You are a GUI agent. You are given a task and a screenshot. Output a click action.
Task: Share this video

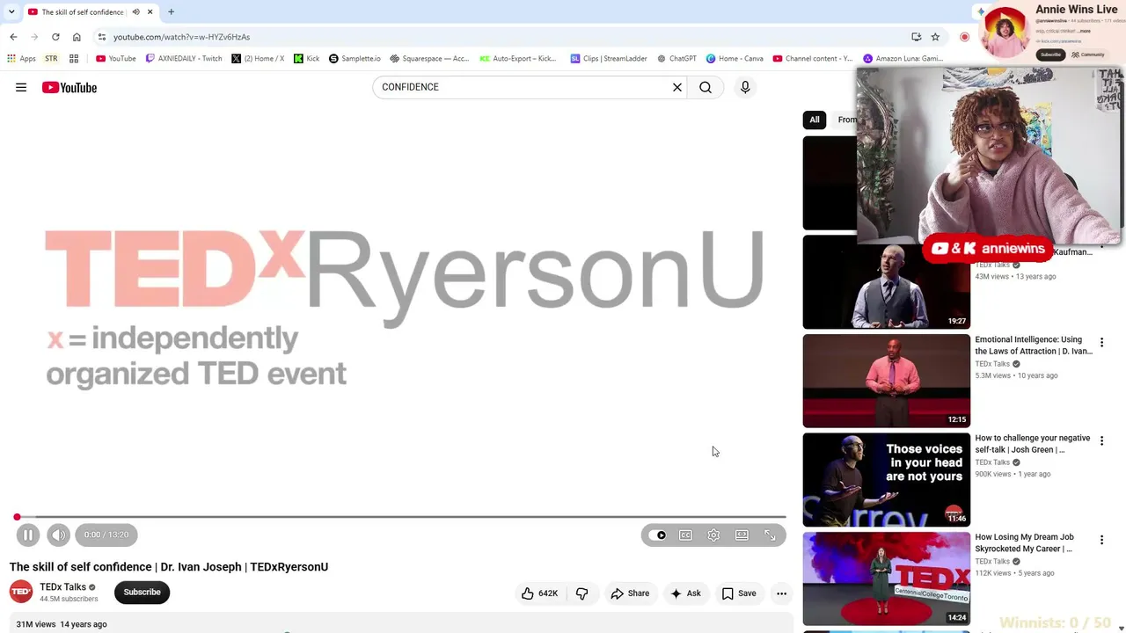[x=630, y=593]
